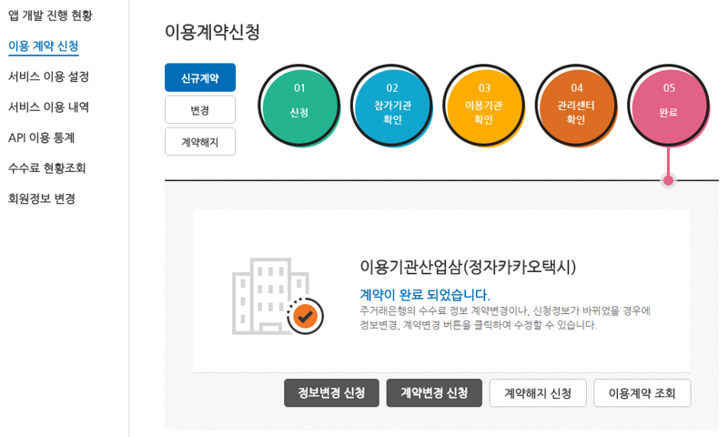Click the pink progress marker dot
728x437 pixels.
point(668,180)
